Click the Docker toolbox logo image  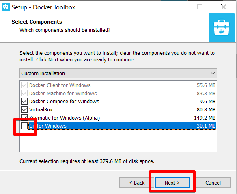click(x=222, y=28)
